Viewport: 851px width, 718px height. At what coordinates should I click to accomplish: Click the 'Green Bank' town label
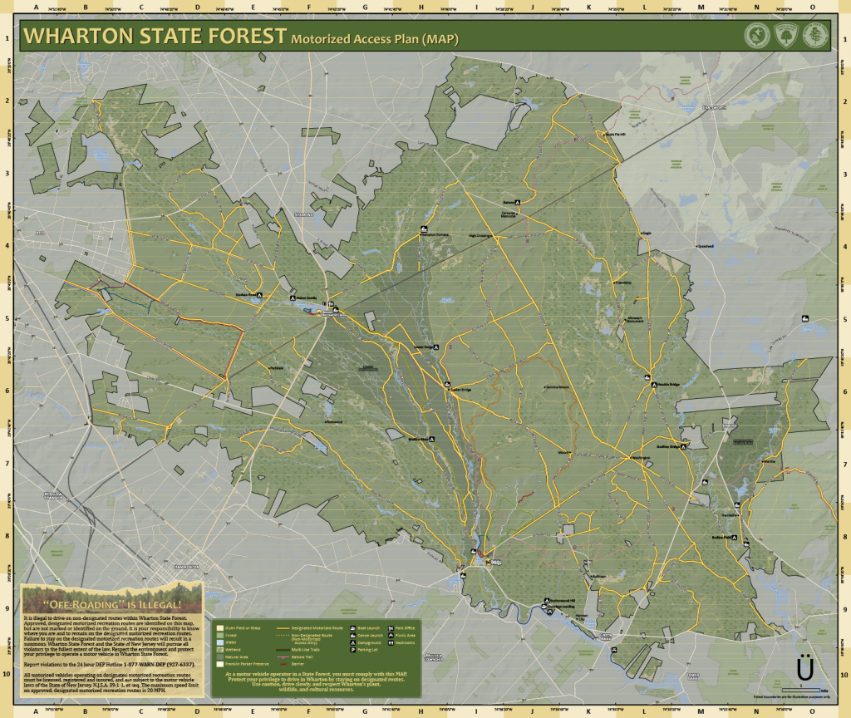pyautogui.click(x=606, y=637)
